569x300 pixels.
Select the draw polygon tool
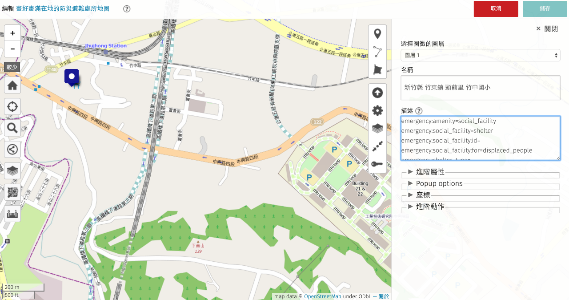[x=377, y=69]
